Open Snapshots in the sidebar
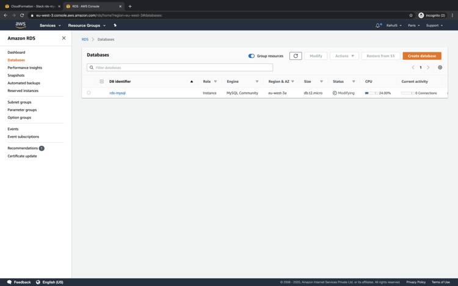 pyautogui.click(x=16, y=76)
